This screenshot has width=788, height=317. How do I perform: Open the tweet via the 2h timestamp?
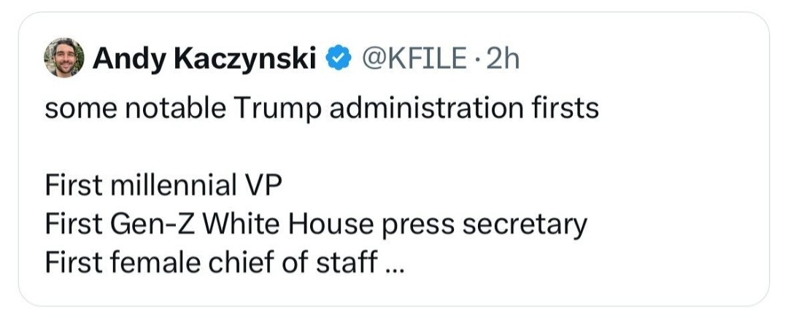[502, 59]
